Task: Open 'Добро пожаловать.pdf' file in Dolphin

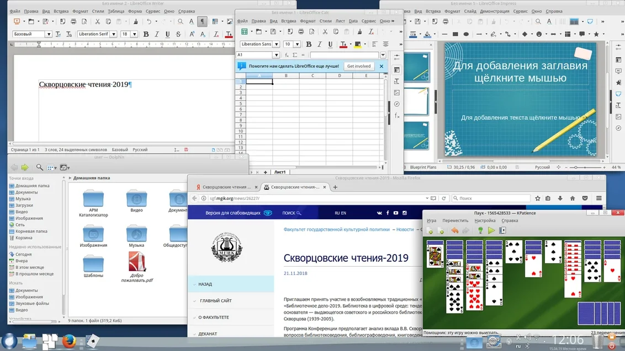Action: (x=137, y=267)
